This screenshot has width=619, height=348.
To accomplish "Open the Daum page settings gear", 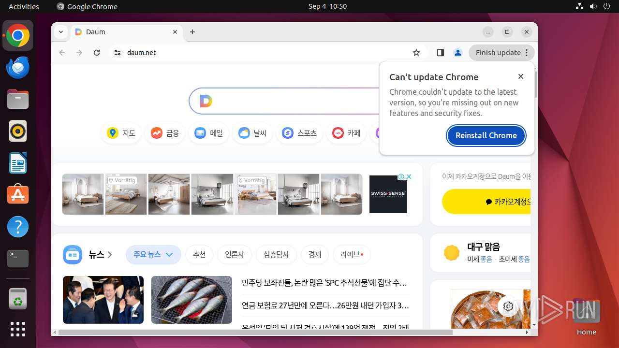I will pyautogui.click(x=508, y=306).
